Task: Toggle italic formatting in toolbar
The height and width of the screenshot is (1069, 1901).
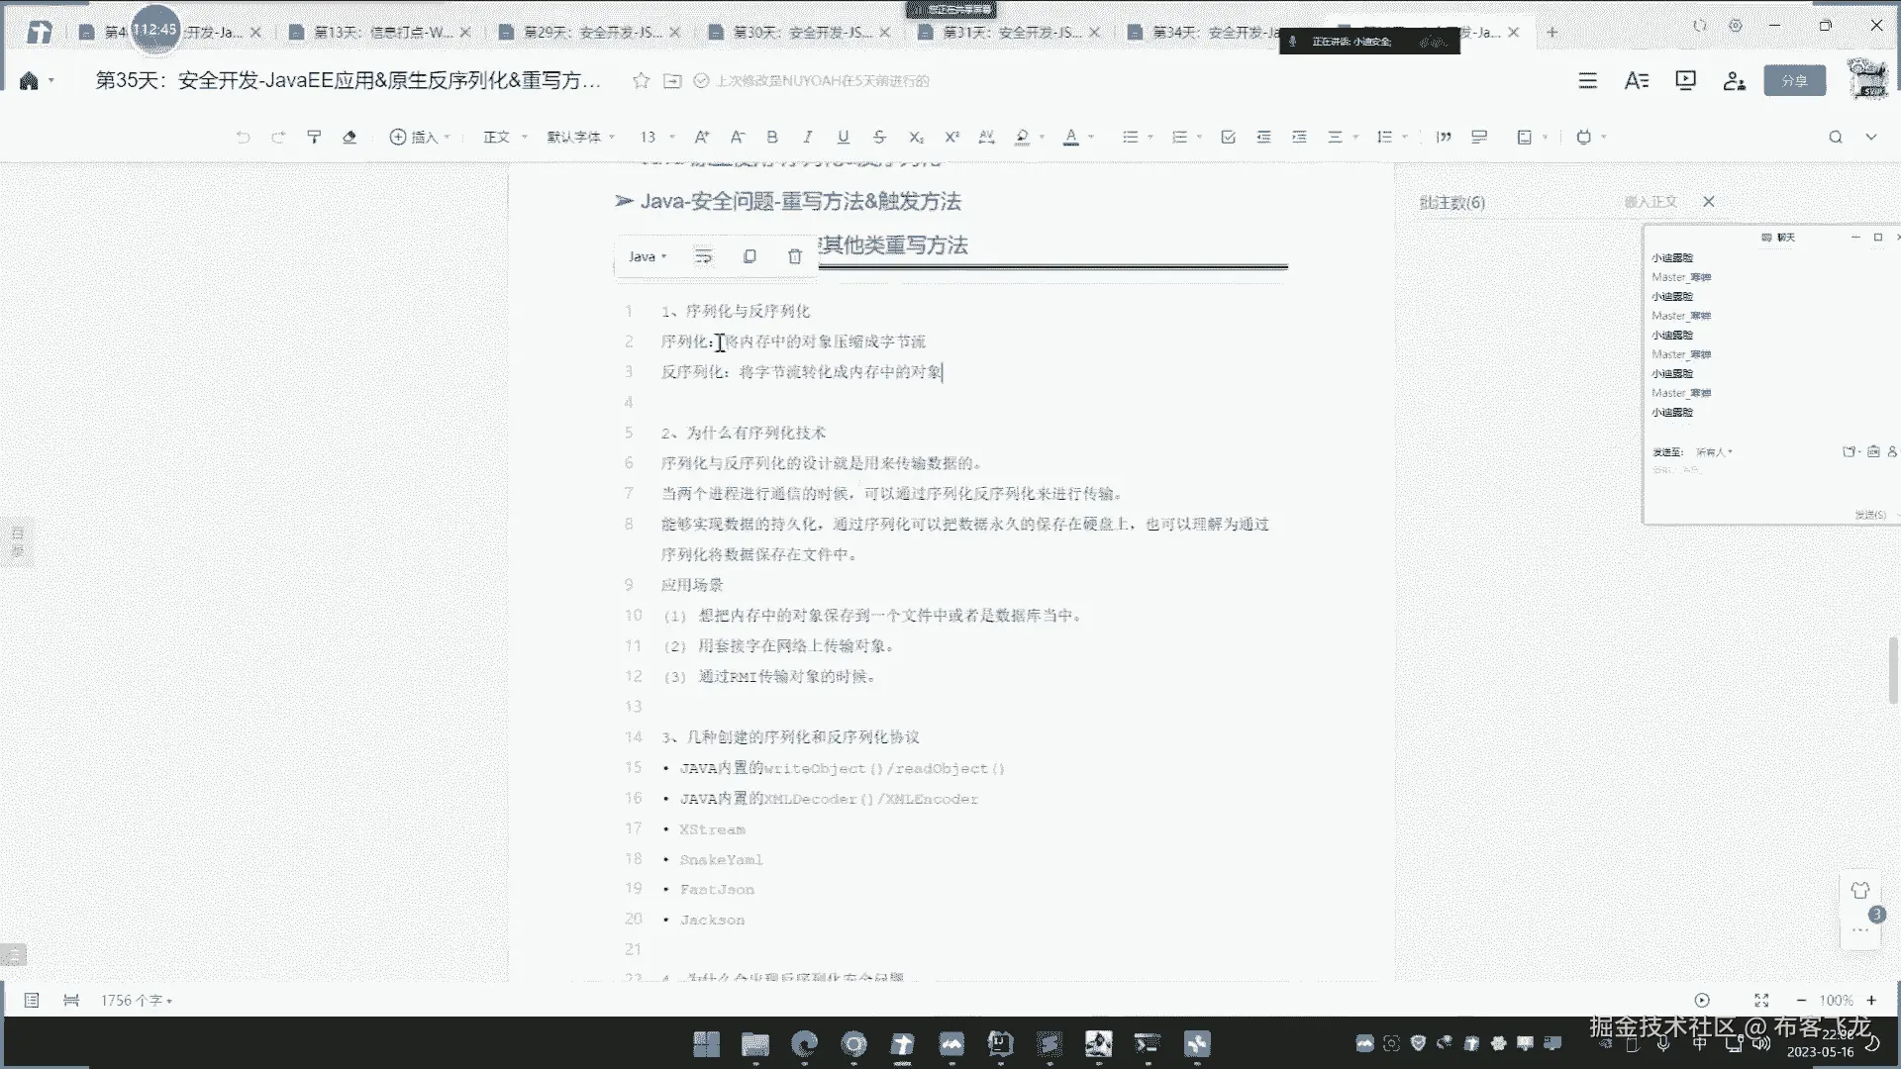Action: pos(807,138)
